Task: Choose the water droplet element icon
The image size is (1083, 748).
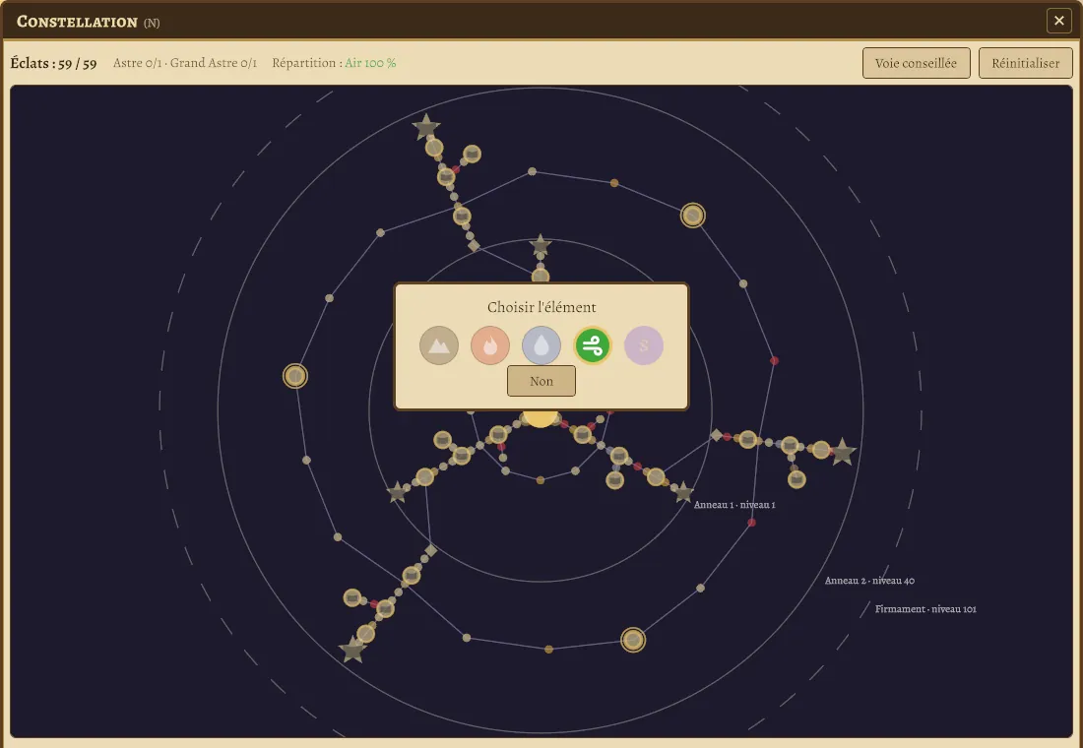Action: pos(541,345)
